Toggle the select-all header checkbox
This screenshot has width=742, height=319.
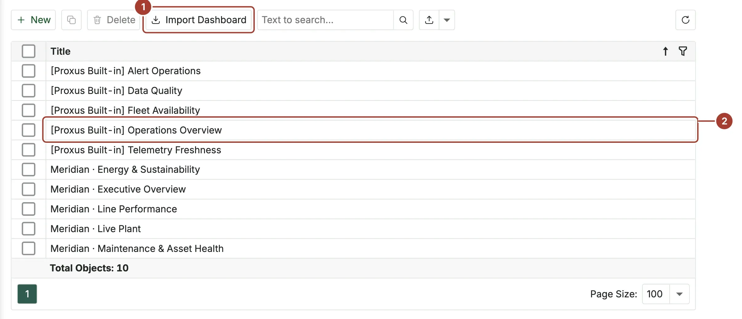pos(28,51)
